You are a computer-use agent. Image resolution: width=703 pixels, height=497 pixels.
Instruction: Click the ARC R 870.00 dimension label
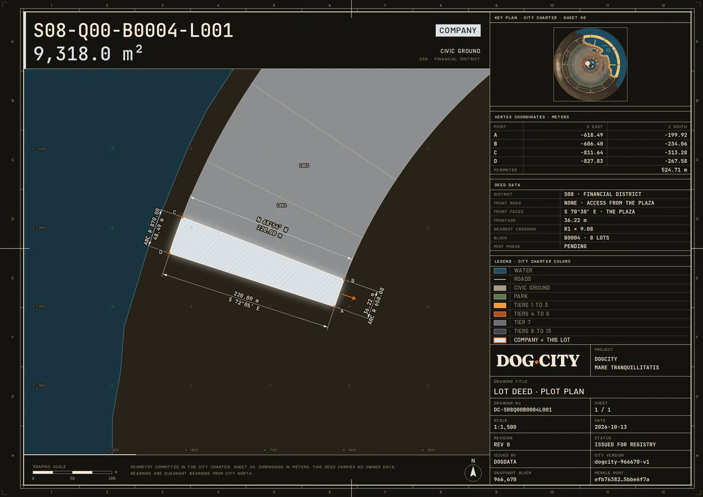pos(151,226)
